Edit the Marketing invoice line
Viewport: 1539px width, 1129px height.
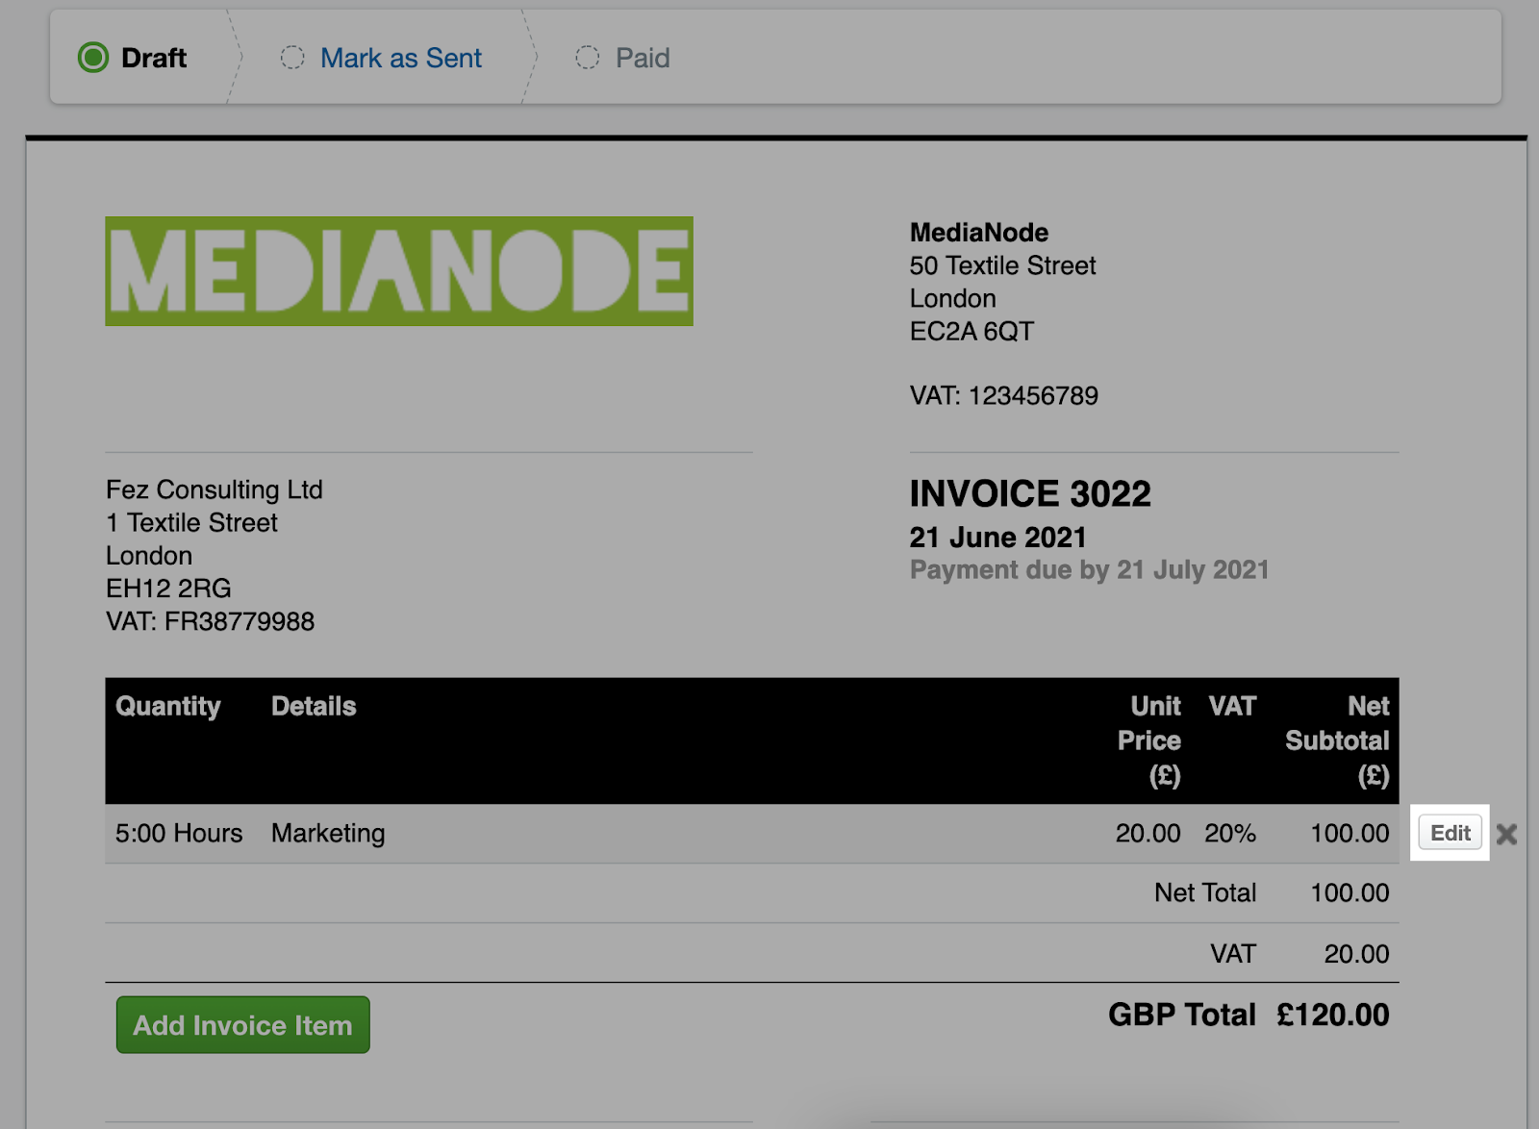pos(1451,833)
